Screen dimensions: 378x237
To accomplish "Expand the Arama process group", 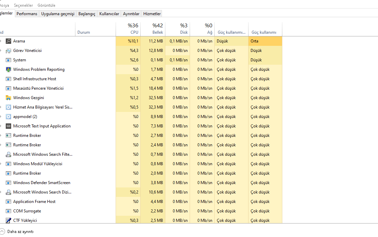I will tap(1, 41).
